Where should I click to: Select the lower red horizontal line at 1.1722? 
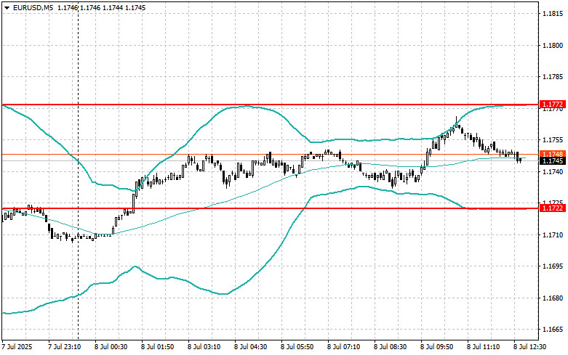270,208
